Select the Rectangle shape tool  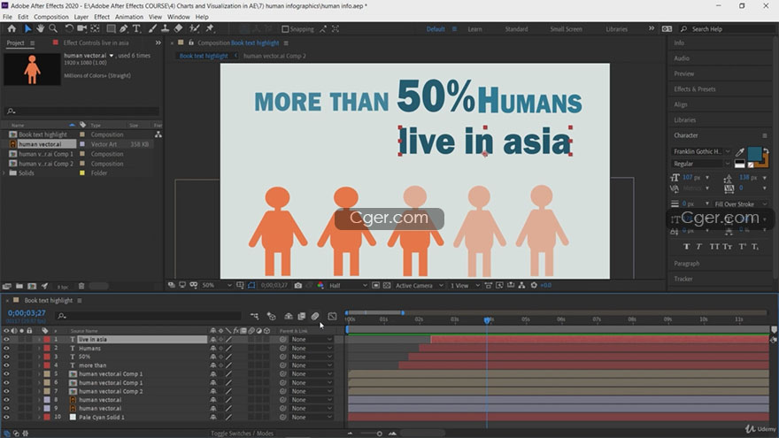(112, 29)
